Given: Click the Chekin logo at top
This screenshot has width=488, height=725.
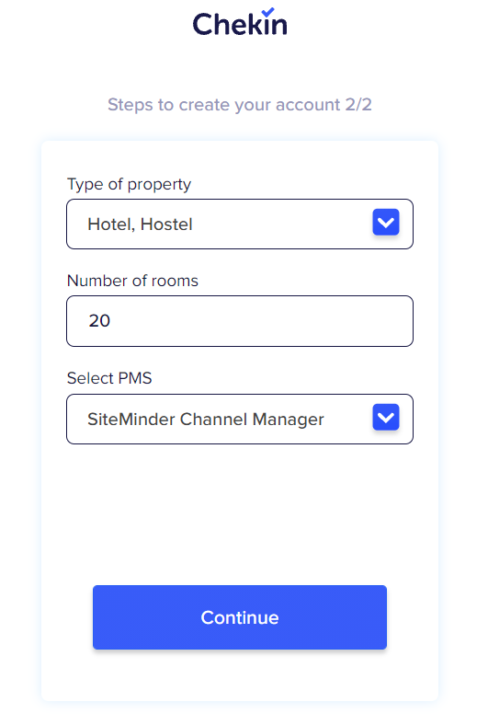Looking at the screenshot, I should click(240, 22).
